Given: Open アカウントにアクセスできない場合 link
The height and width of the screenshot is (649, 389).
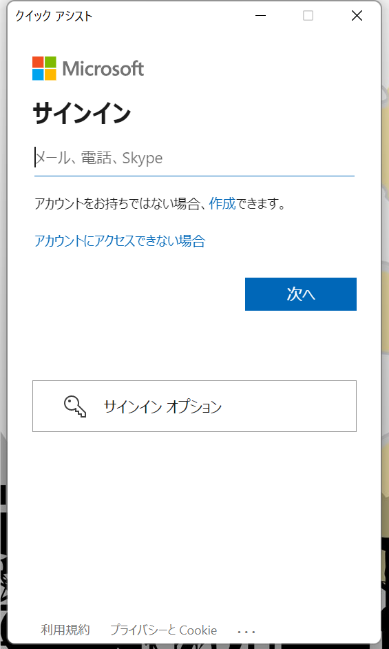Looking at the screenshot, I should (x=120, y=240).
